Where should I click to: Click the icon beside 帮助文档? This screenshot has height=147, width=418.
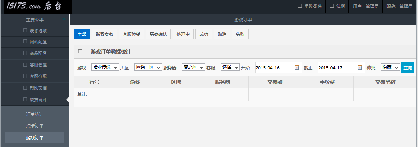25,88
